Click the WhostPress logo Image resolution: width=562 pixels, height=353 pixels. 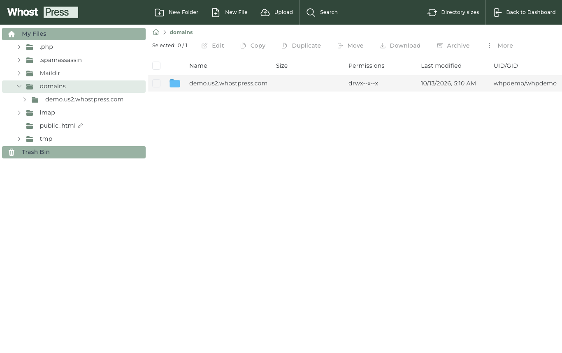(43, 12)
